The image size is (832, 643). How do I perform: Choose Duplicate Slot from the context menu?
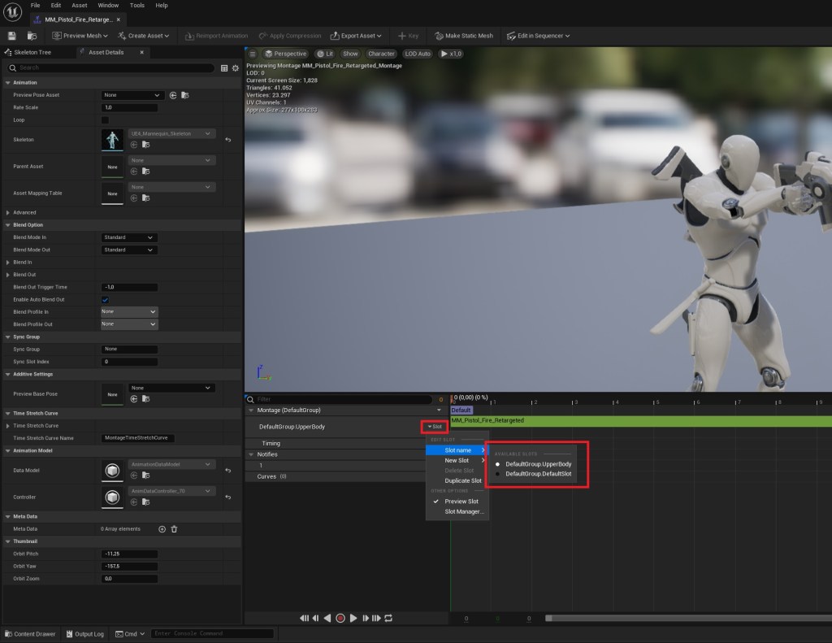(x=462, y=480)
